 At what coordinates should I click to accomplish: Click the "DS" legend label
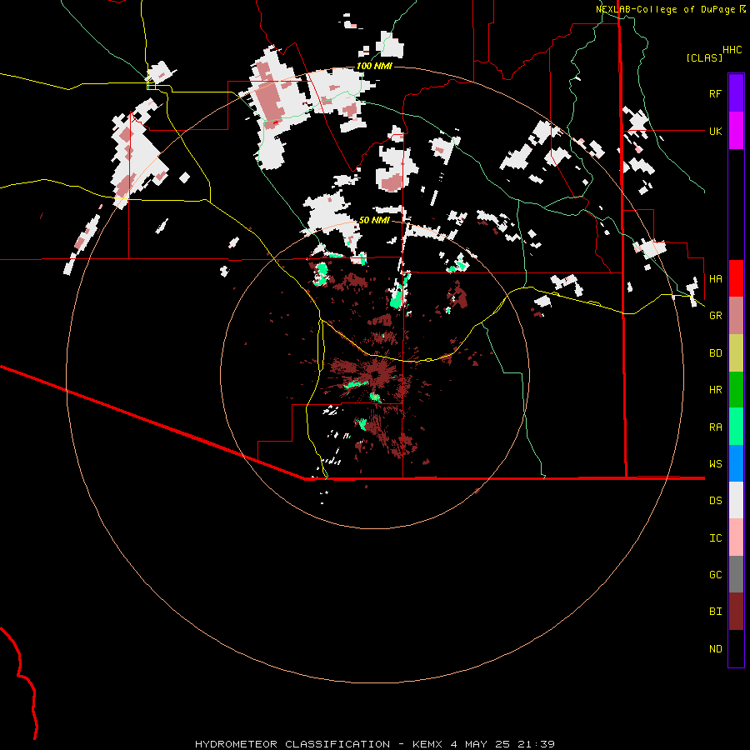coord(715,501)
